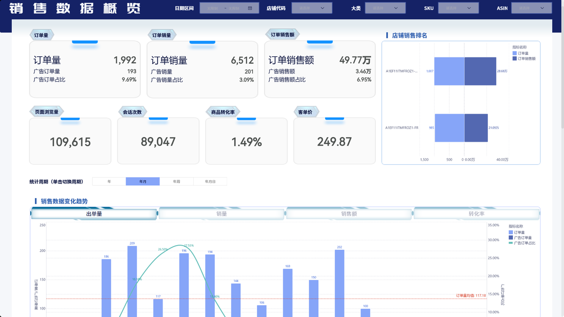Viewport: 564px width, 317px height.
Task: Click the 广告订单量 value 193
Action: pyautogui.click(x=132, y=71)
